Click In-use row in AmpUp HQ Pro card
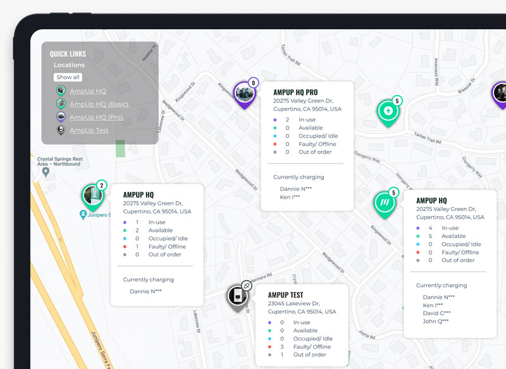This screenshot has width=506, height=369. tap(294, 119)
